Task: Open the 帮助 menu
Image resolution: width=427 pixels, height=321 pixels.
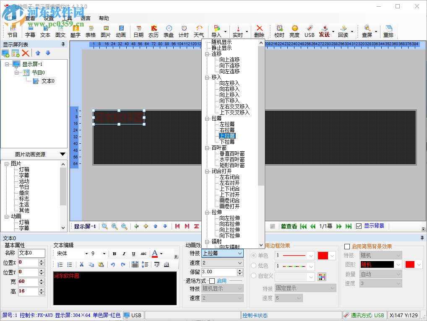Action: [x=103, y=18]
